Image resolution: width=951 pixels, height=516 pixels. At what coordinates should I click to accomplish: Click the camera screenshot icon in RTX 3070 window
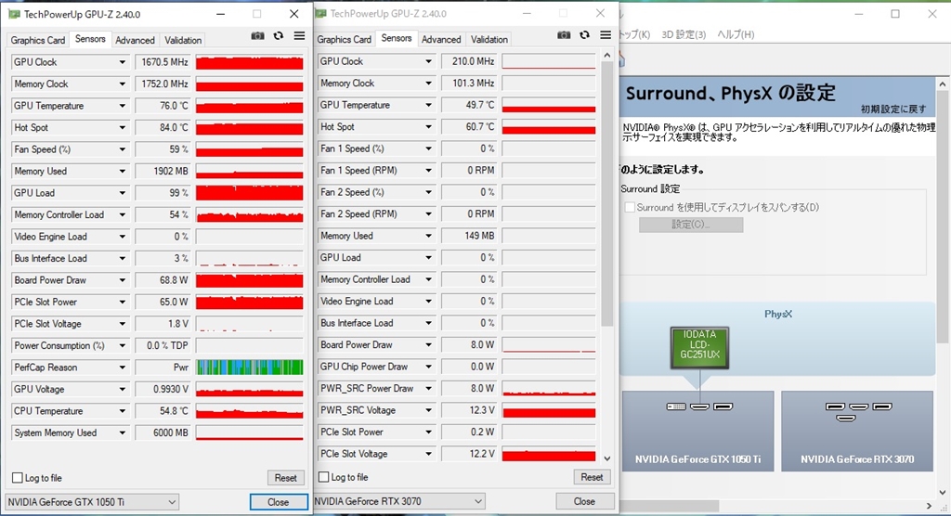(x=564, y=35)
